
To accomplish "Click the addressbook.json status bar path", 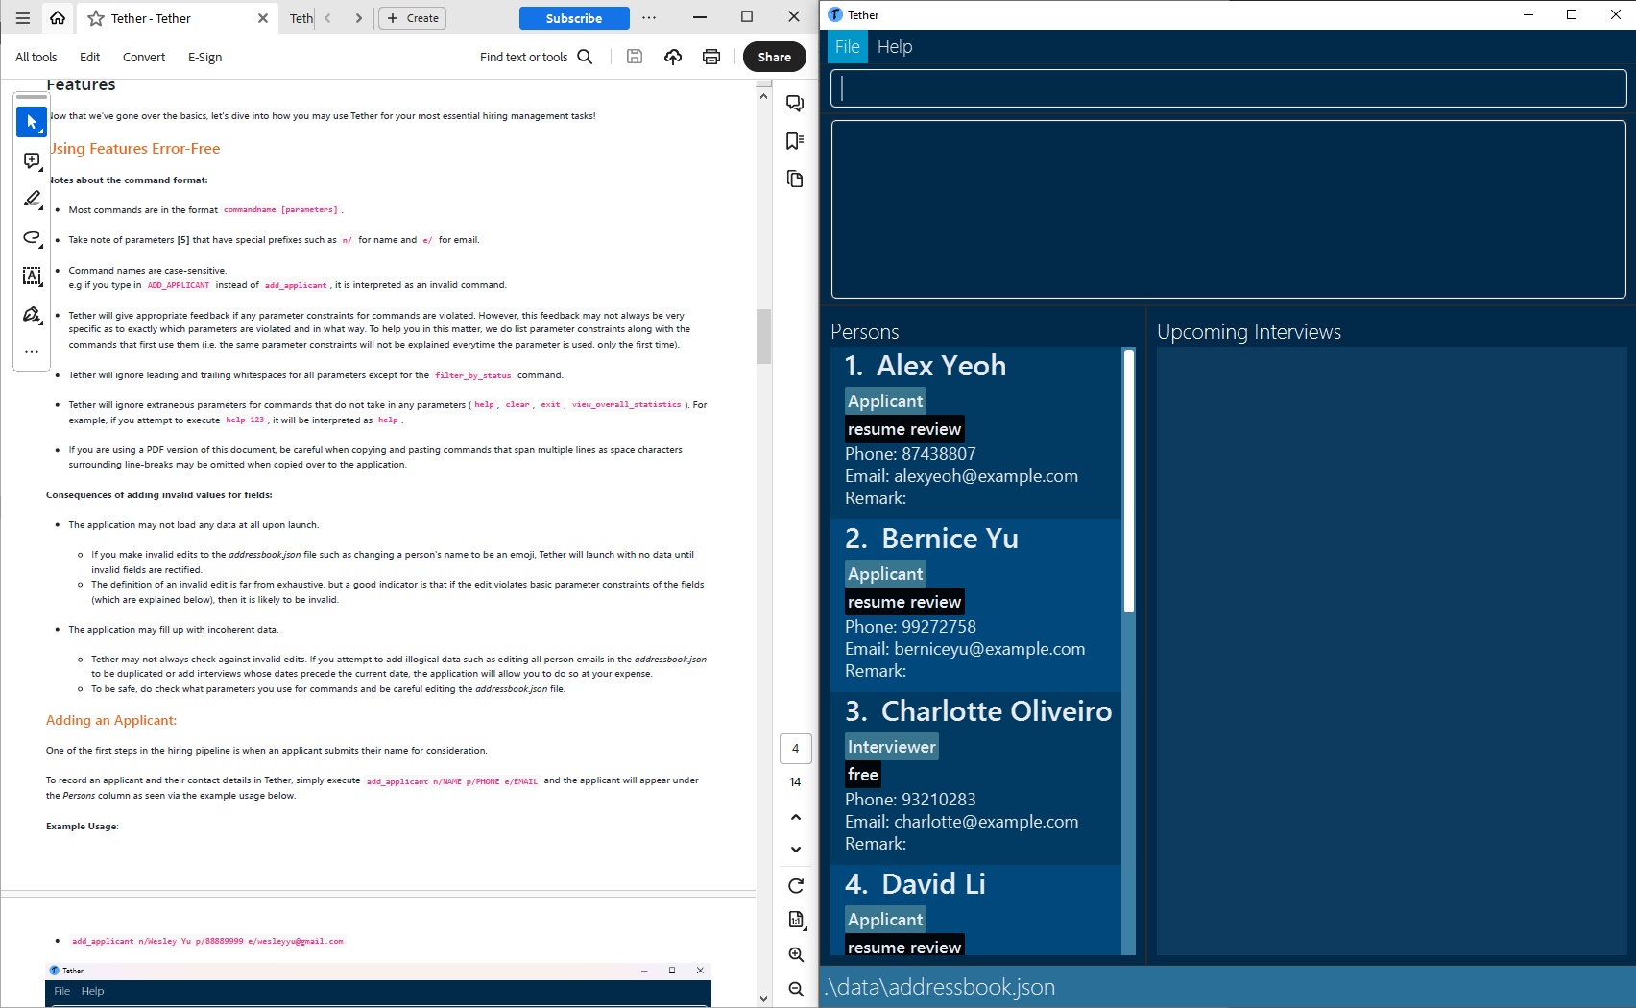I will click(x=940, y=987).
